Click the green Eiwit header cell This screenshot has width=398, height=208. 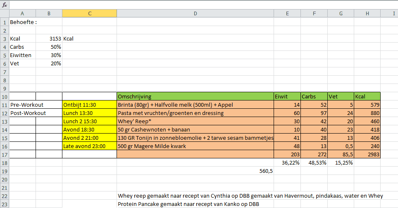coord(287,96)
